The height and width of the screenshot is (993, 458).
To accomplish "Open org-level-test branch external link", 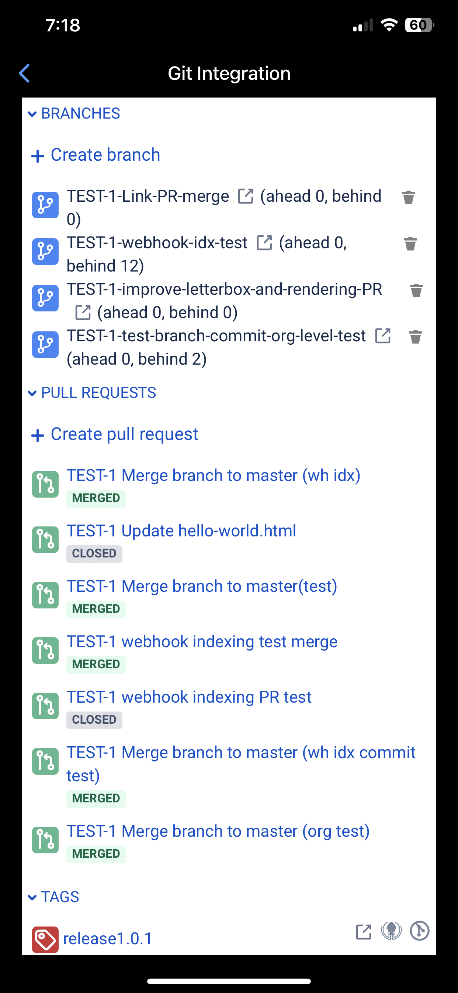I will (x=383, y=336).
